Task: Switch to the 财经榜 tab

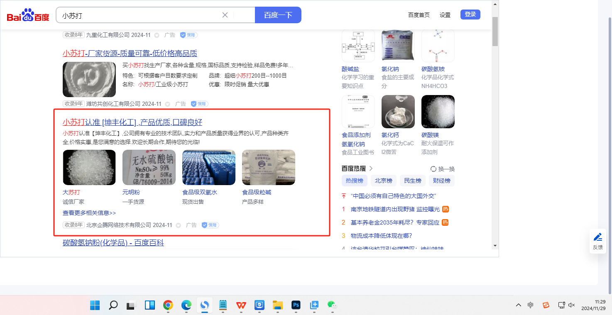Action: click(x=441, y=181)
